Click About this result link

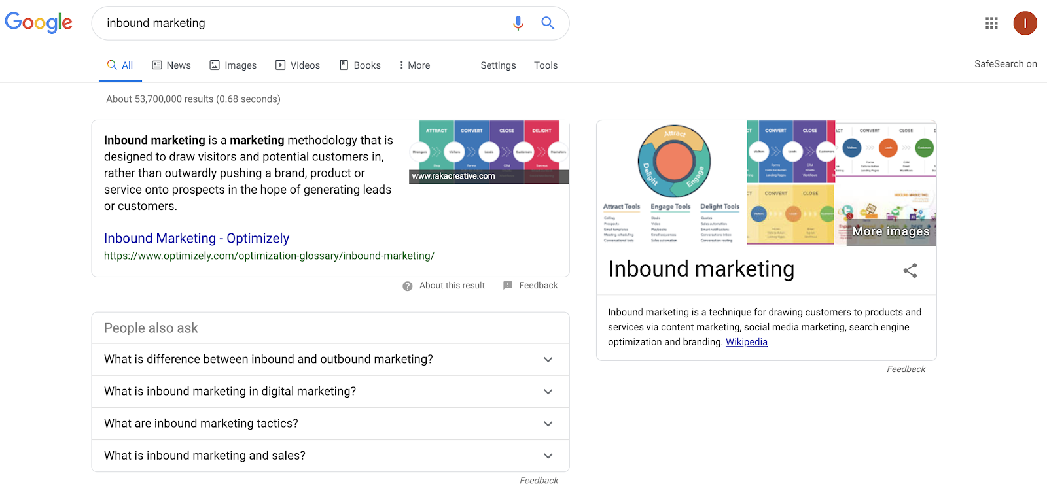point(452,286)
